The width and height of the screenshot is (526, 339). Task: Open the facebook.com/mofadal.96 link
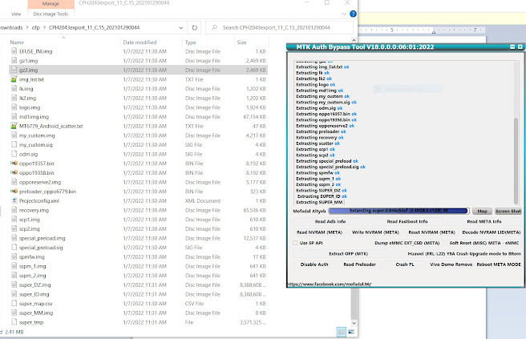(x=329, y=285)
